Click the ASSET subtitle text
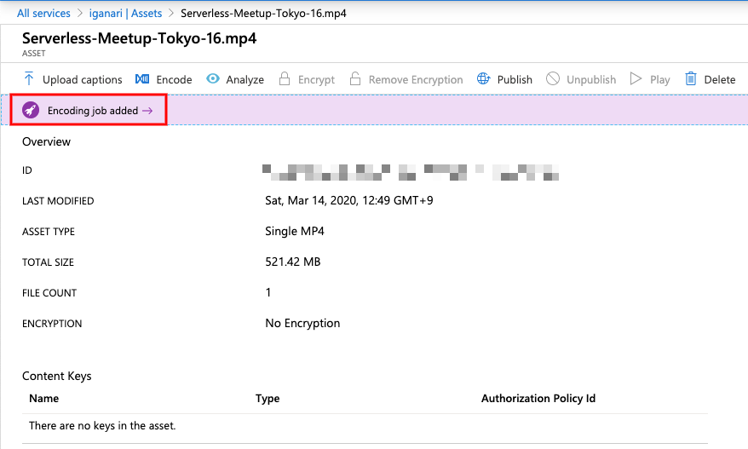This screenshot has height=449, width=748. click(x=33, y=54)
